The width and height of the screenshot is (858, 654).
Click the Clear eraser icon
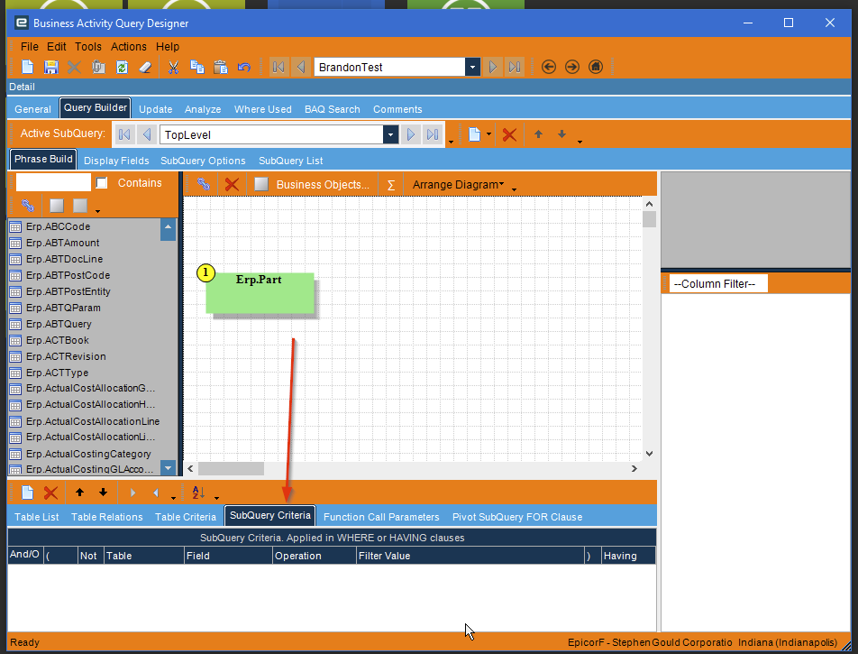[145, 67]
